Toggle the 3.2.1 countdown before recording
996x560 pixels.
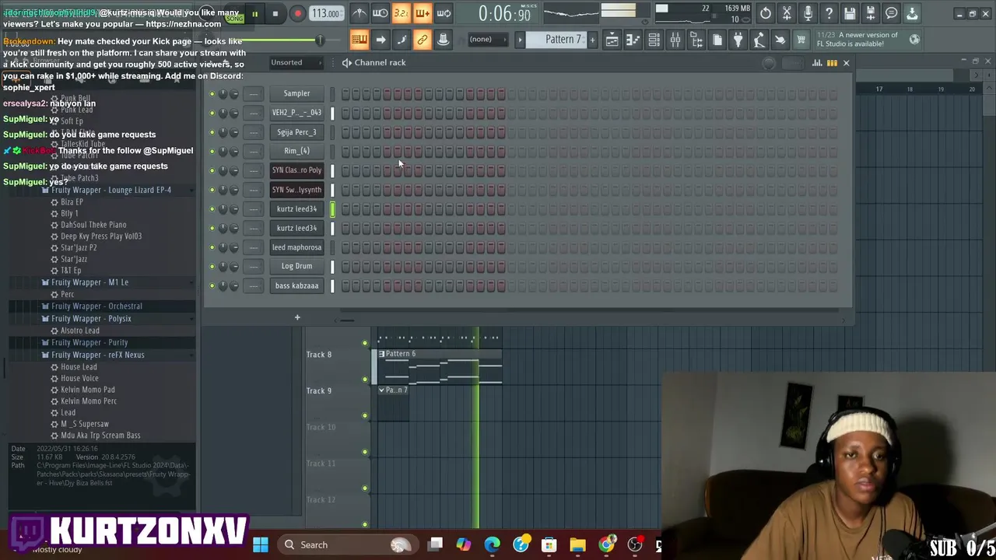401,13
